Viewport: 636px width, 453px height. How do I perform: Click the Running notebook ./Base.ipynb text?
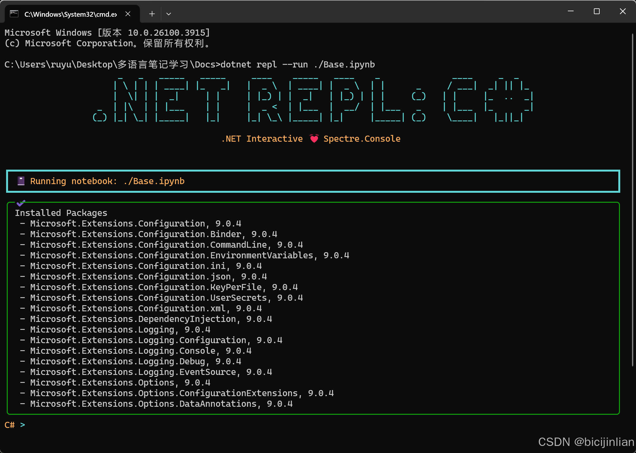click(x=107, y=181)
